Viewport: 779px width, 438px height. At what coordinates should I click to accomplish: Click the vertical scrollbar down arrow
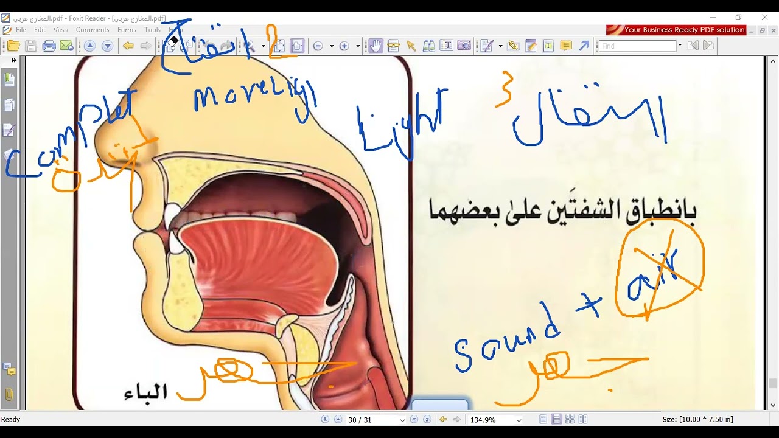tap(773, 405)
